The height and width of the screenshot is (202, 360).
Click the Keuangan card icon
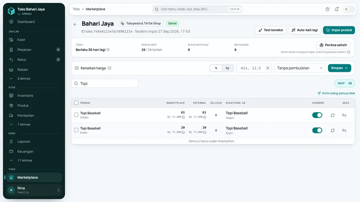point(11,151)
